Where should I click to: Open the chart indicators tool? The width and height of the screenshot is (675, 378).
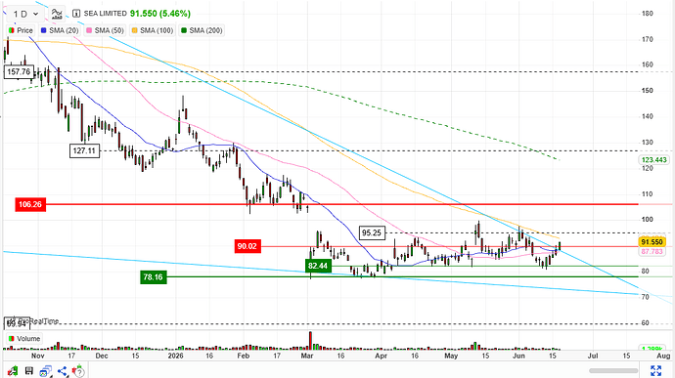pyautogui.click(x=57, y=14)
